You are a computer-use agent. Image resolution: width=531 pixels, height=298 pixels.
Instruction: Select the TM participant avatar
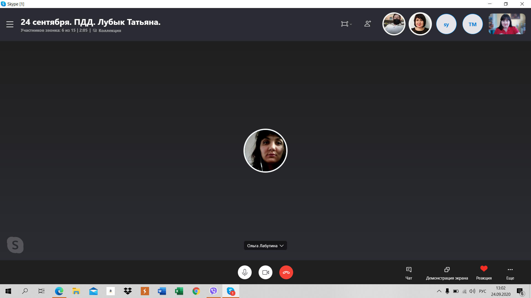pos(472,24)
